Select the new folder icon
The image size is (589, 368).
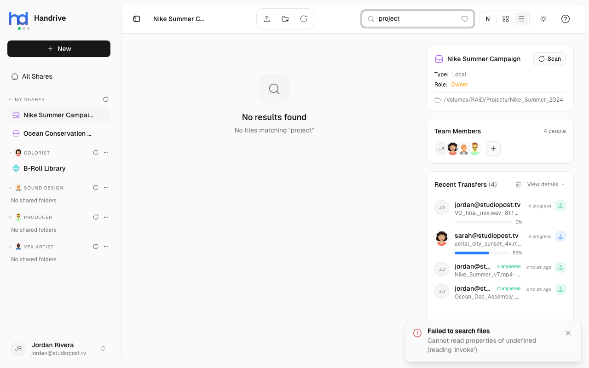pos(285,19)
